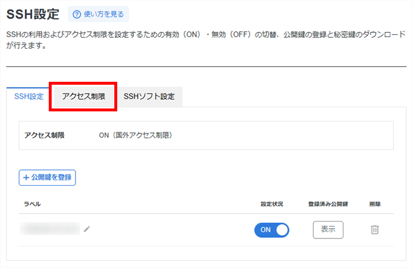Image resolution: width=412 pixels, height=268 pixels.
Task: Select the SSH設定 tab
Action: click(x=28, y=96)
